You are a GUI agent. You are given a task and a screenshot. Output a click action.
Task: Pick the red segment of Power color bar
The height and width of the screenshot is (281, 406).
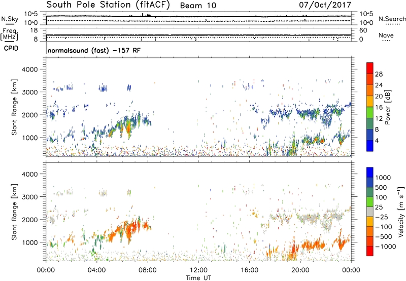click(x=370, y=68)
